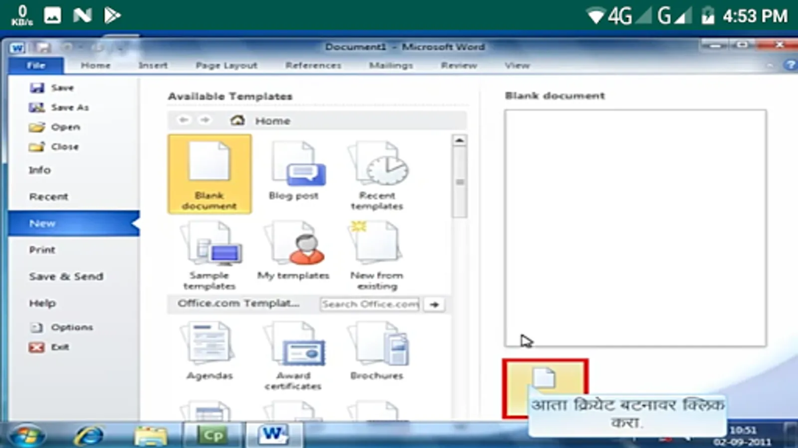Switch to Word on the taskbar
This screenshot has width=798, height=448.
[273, 436]
